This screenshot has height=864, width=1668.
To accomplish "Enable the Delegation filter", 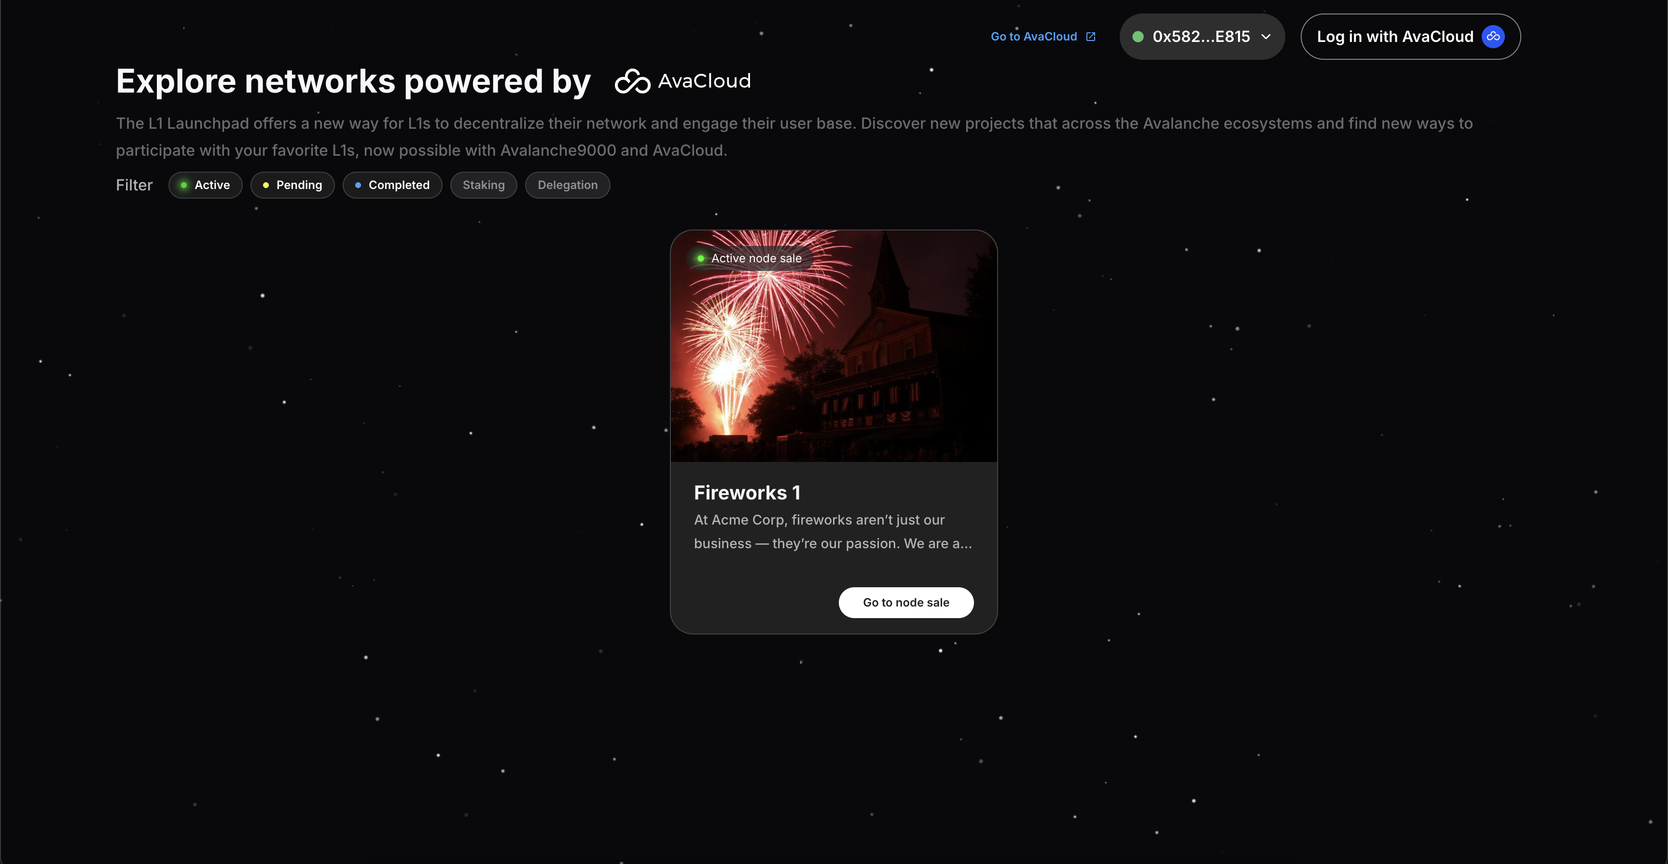I will (568, 185).
